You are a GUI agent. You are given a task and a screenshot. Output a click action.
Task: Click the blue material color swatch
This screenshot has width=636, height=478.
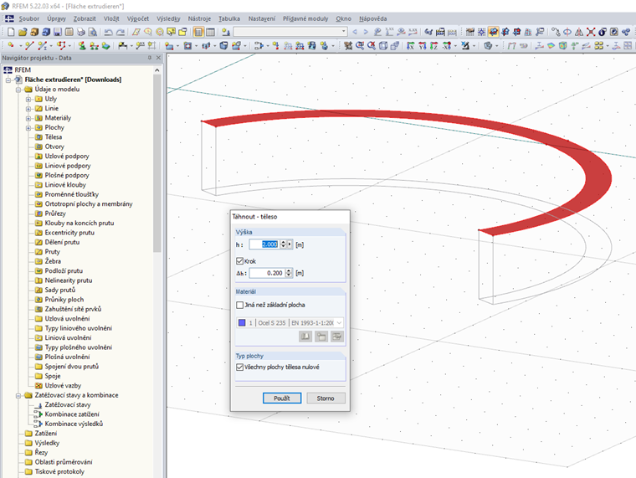tap(242, 322)
